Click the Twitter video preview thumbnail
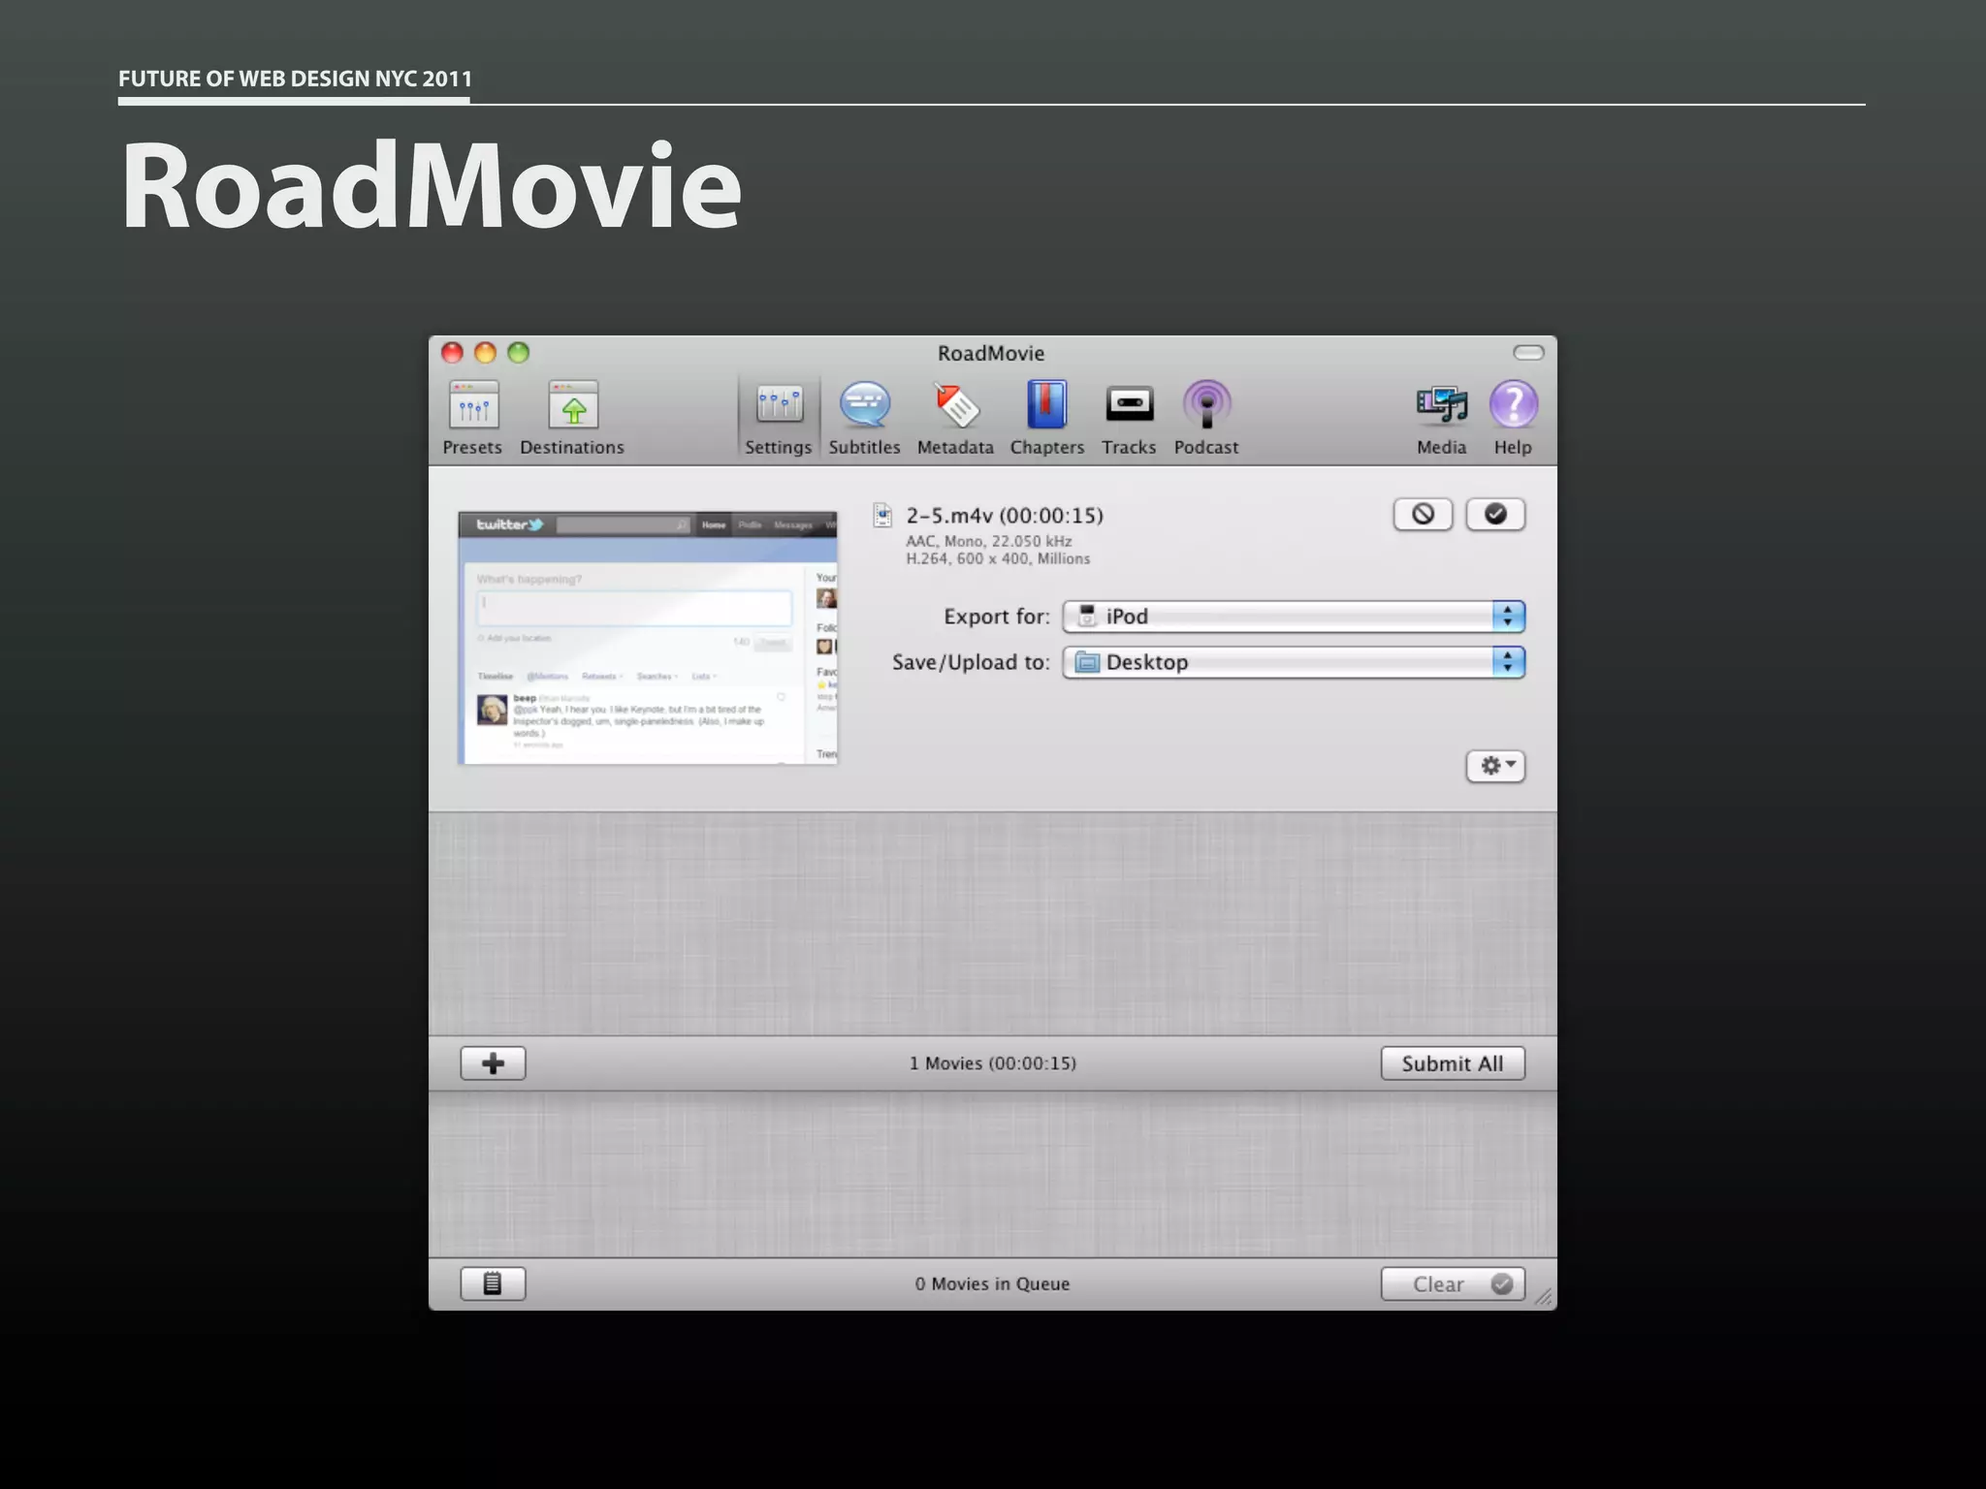Image resolution: width=1986 pixels, height=1489 pixels. [x=648, y=638]
